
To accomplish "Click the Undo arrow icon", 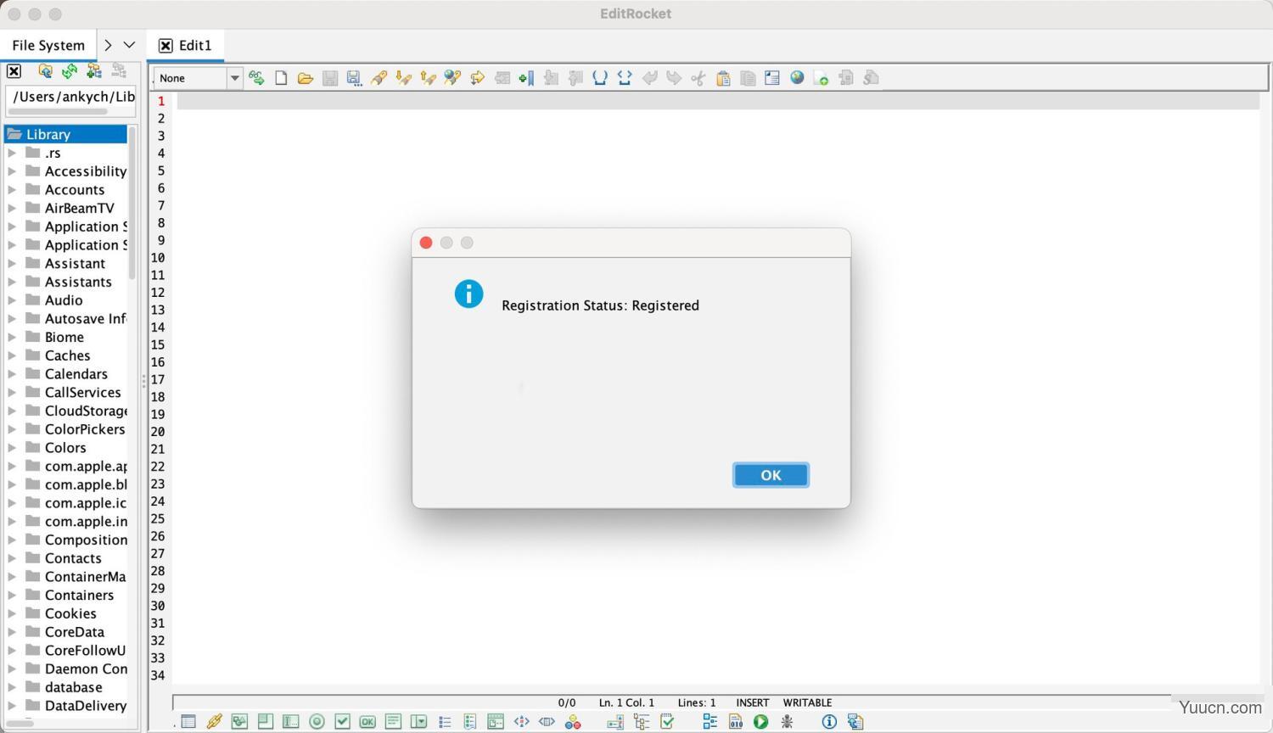I will (649, 78).
